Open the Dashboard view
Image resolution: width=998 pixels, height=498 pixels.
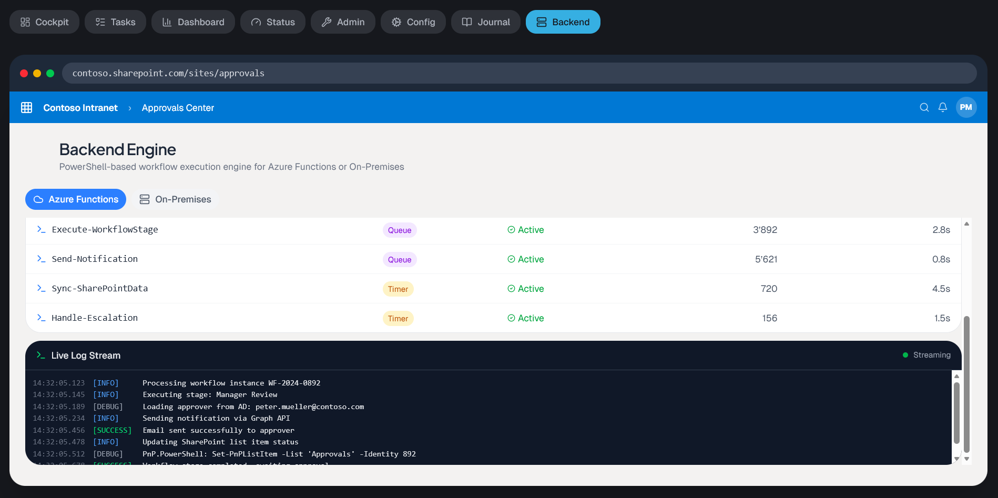193,22
